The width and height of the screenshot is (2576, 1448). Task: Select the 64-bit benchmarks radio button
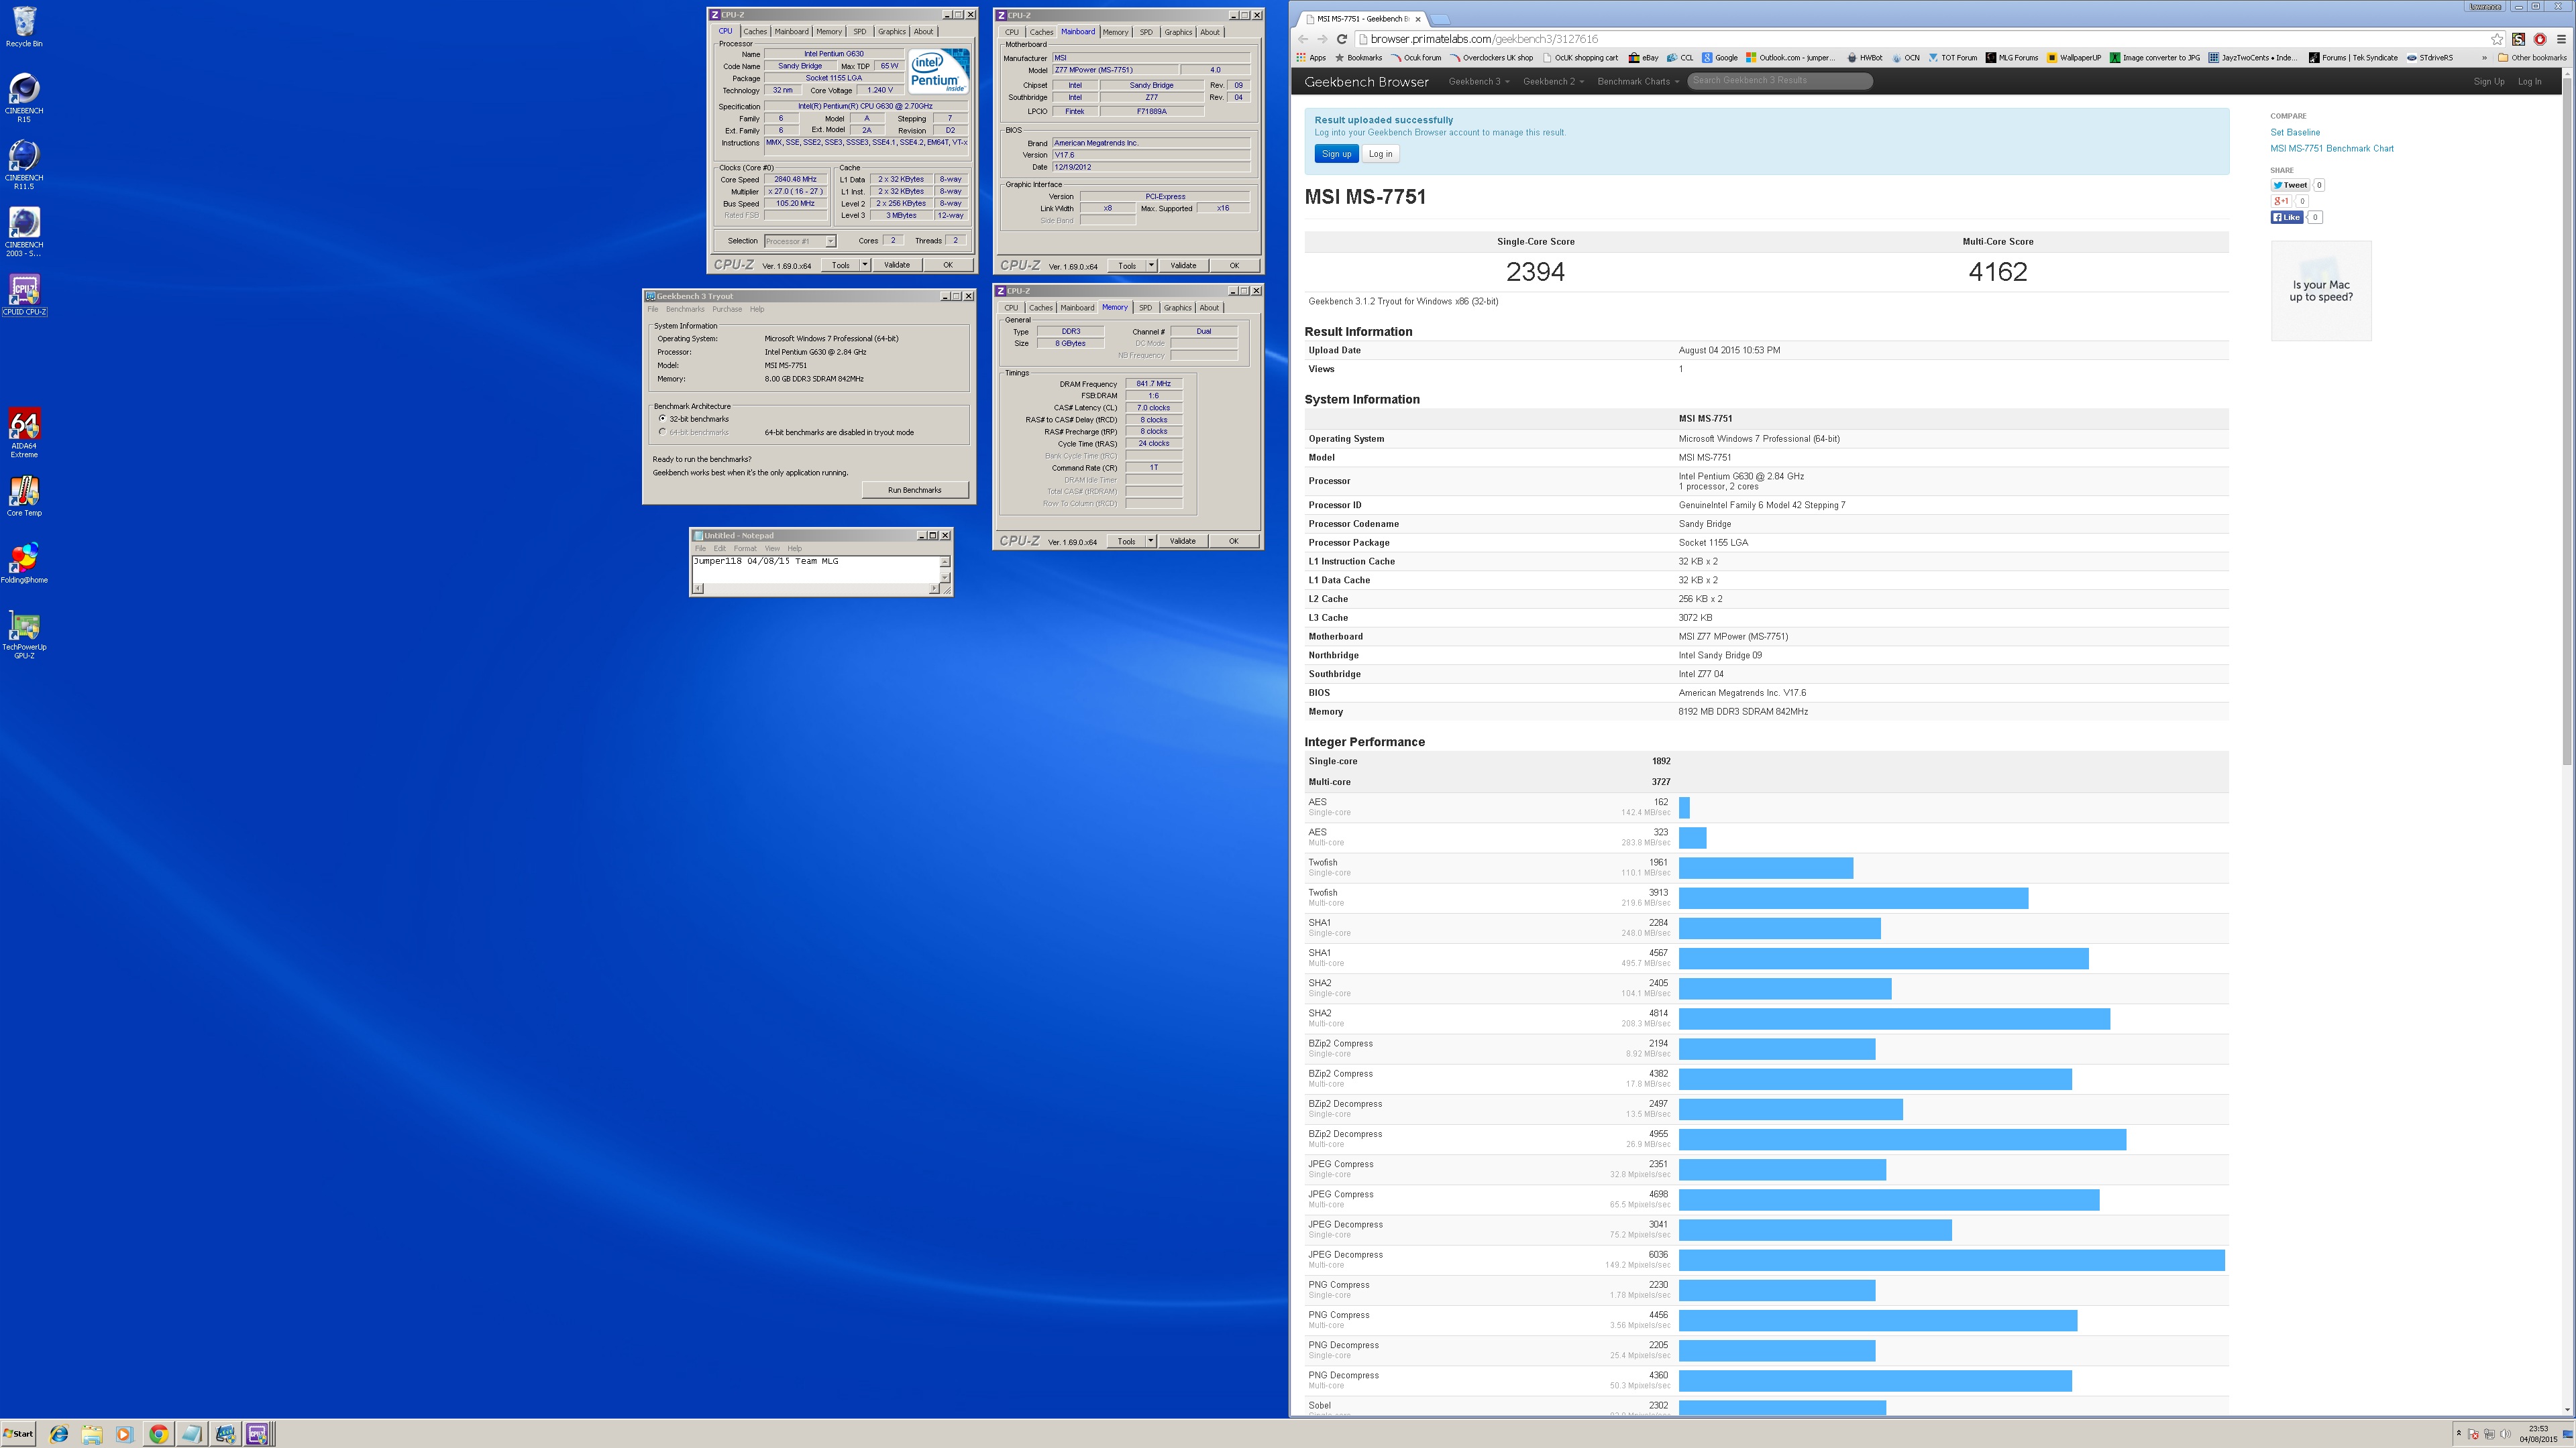tap(662, 432)
